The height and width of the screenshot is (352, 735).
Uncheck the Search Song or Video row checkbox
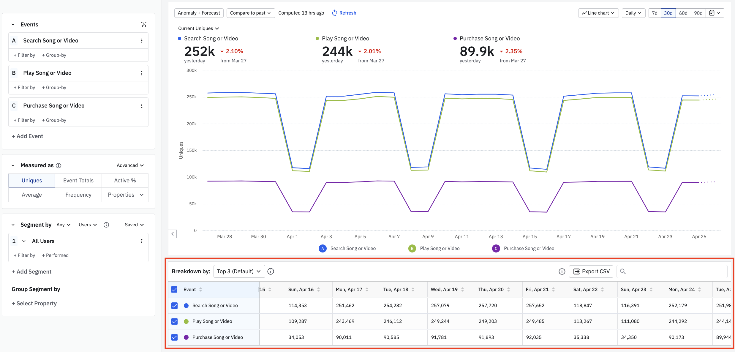pos(175,306)
